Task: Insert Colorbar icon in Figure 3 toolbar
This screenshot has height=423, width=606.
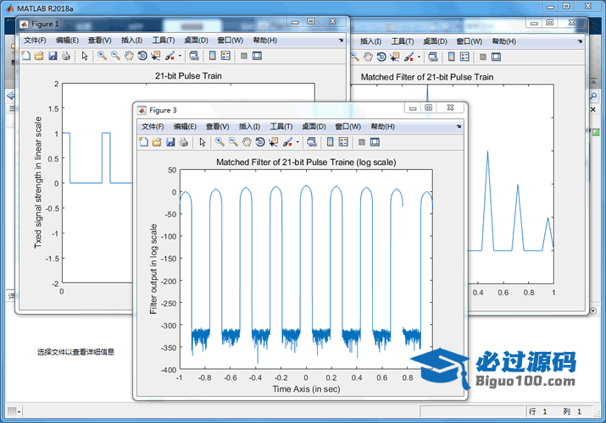Action: tap(330, 142)
